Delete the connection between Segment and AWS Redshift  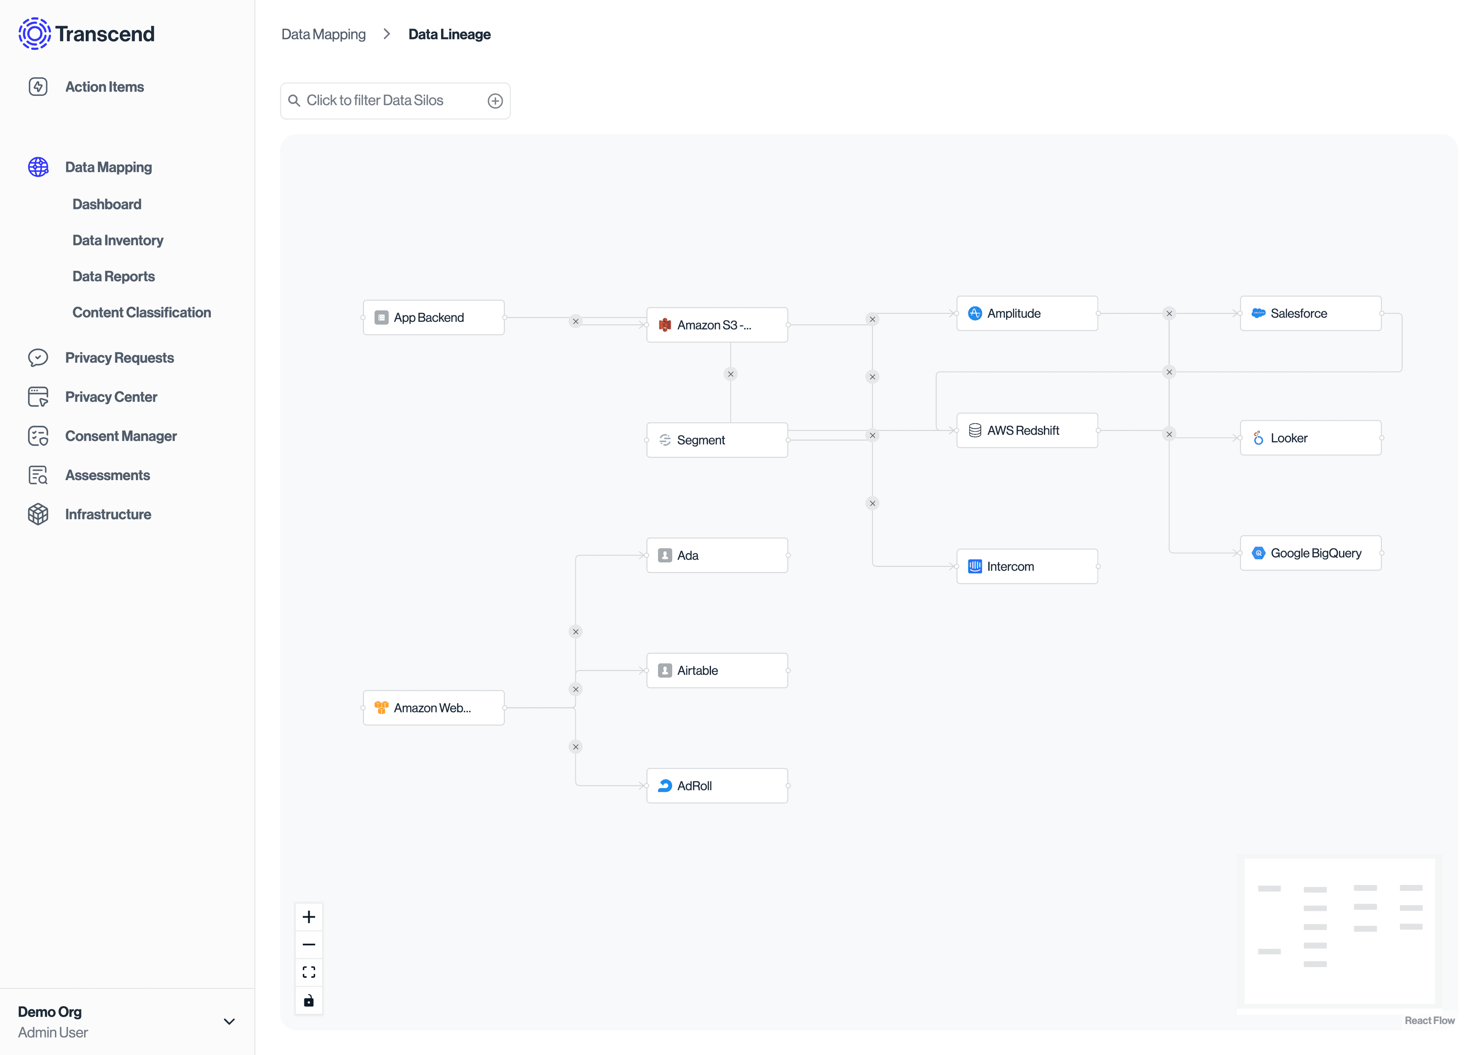[x=873, y=435]
